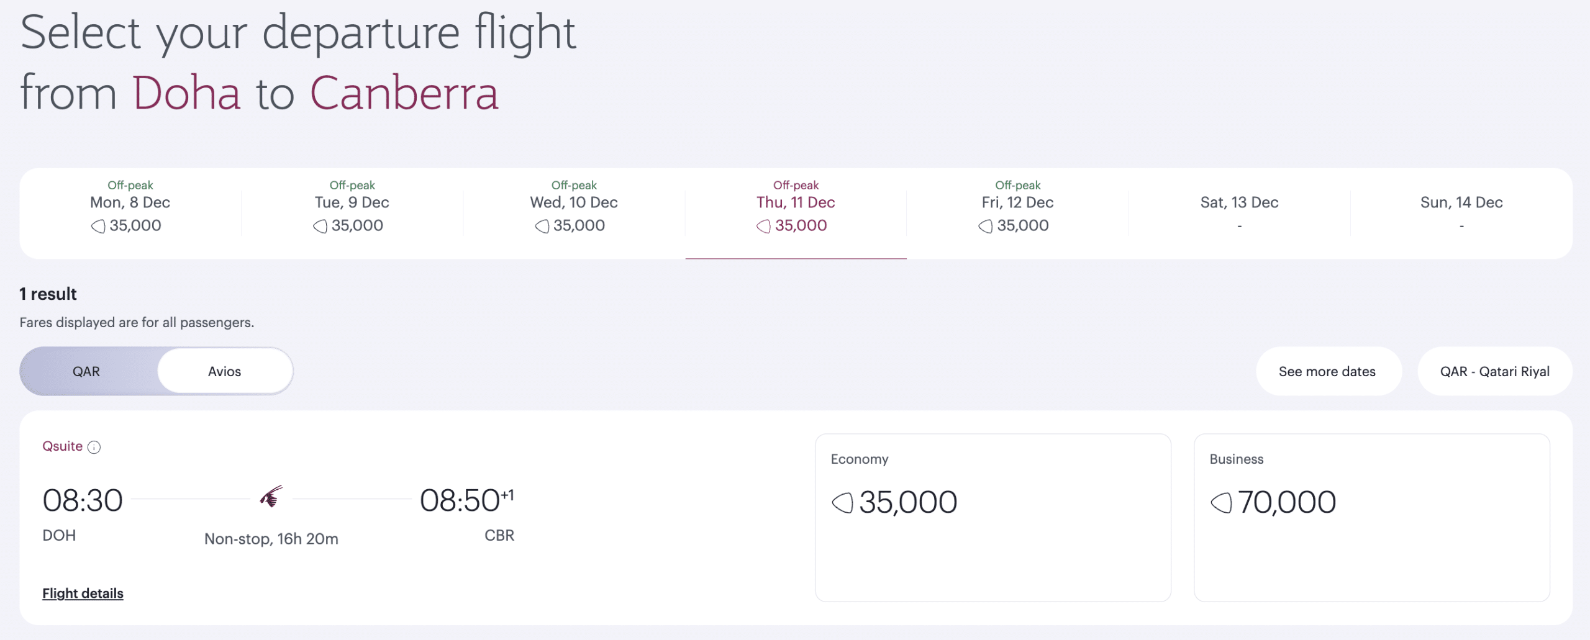This screenshot has width=1590, height=640.
Task: Switch the fare display to Avios
Action: [224, 371]
